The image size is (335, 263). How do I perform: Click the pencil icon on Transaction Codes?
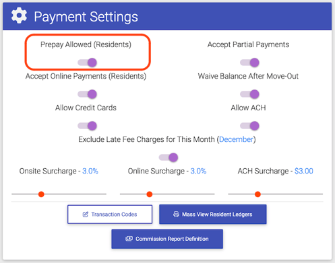tap(86, 215)
